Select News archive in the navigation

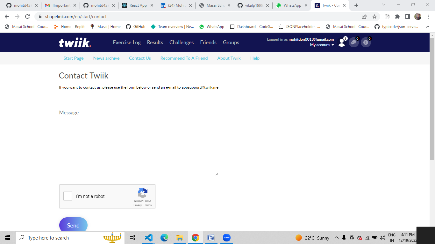pos(106,58)
